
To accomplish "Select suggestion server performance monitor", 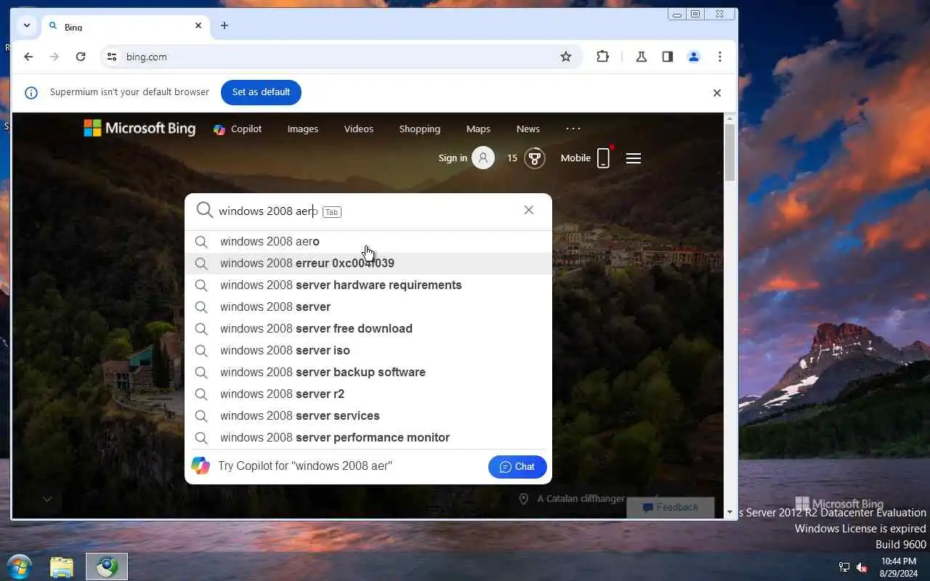I will 368,438.
